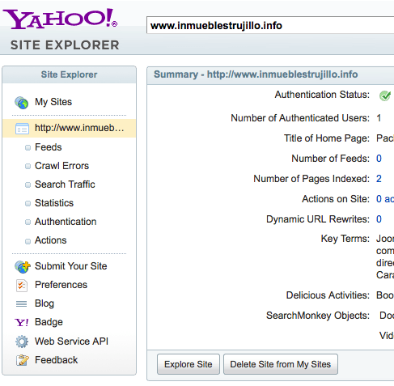The image size is (394, 386).
Task: Click the Number of Feeds value 0
Action: 379,159
